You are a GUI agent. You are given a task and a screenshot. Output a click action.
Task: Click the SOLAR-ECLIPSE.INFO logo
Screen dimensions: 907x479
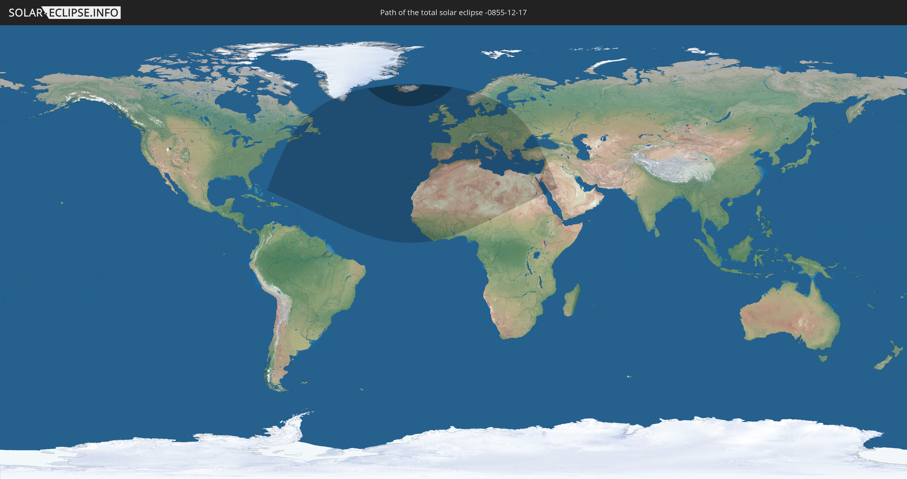tap(64, 13)
